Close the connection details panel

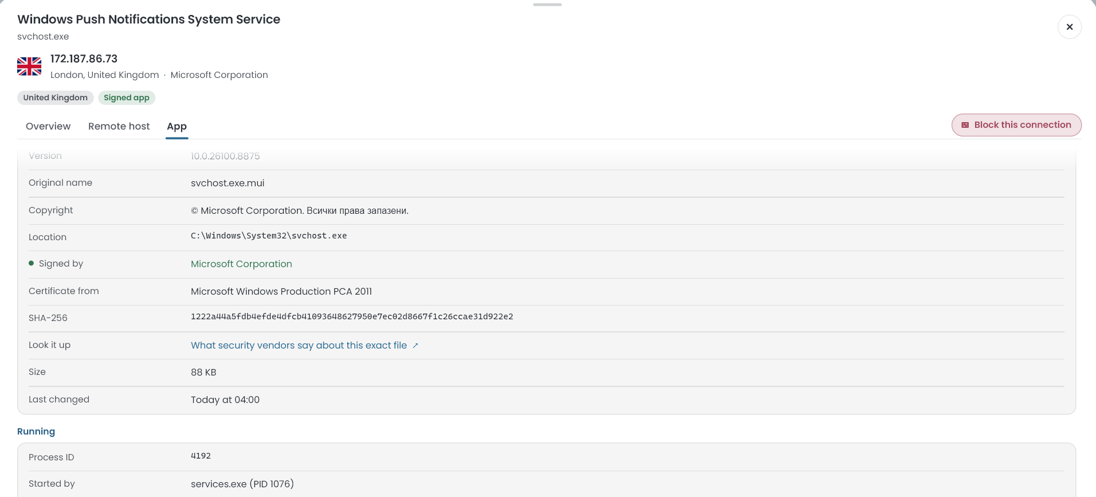point(1069,27)
